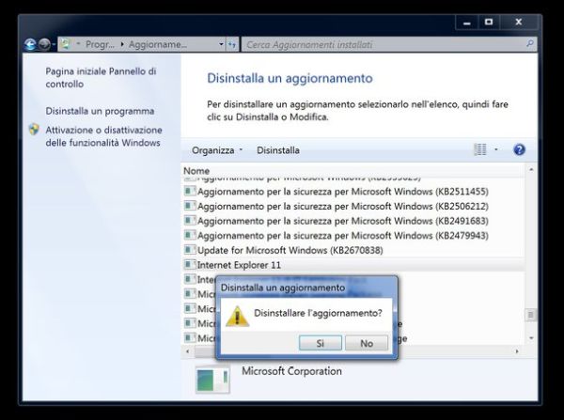
Task: Click Disinstalla in the toolbar
Action: (278, 149)
